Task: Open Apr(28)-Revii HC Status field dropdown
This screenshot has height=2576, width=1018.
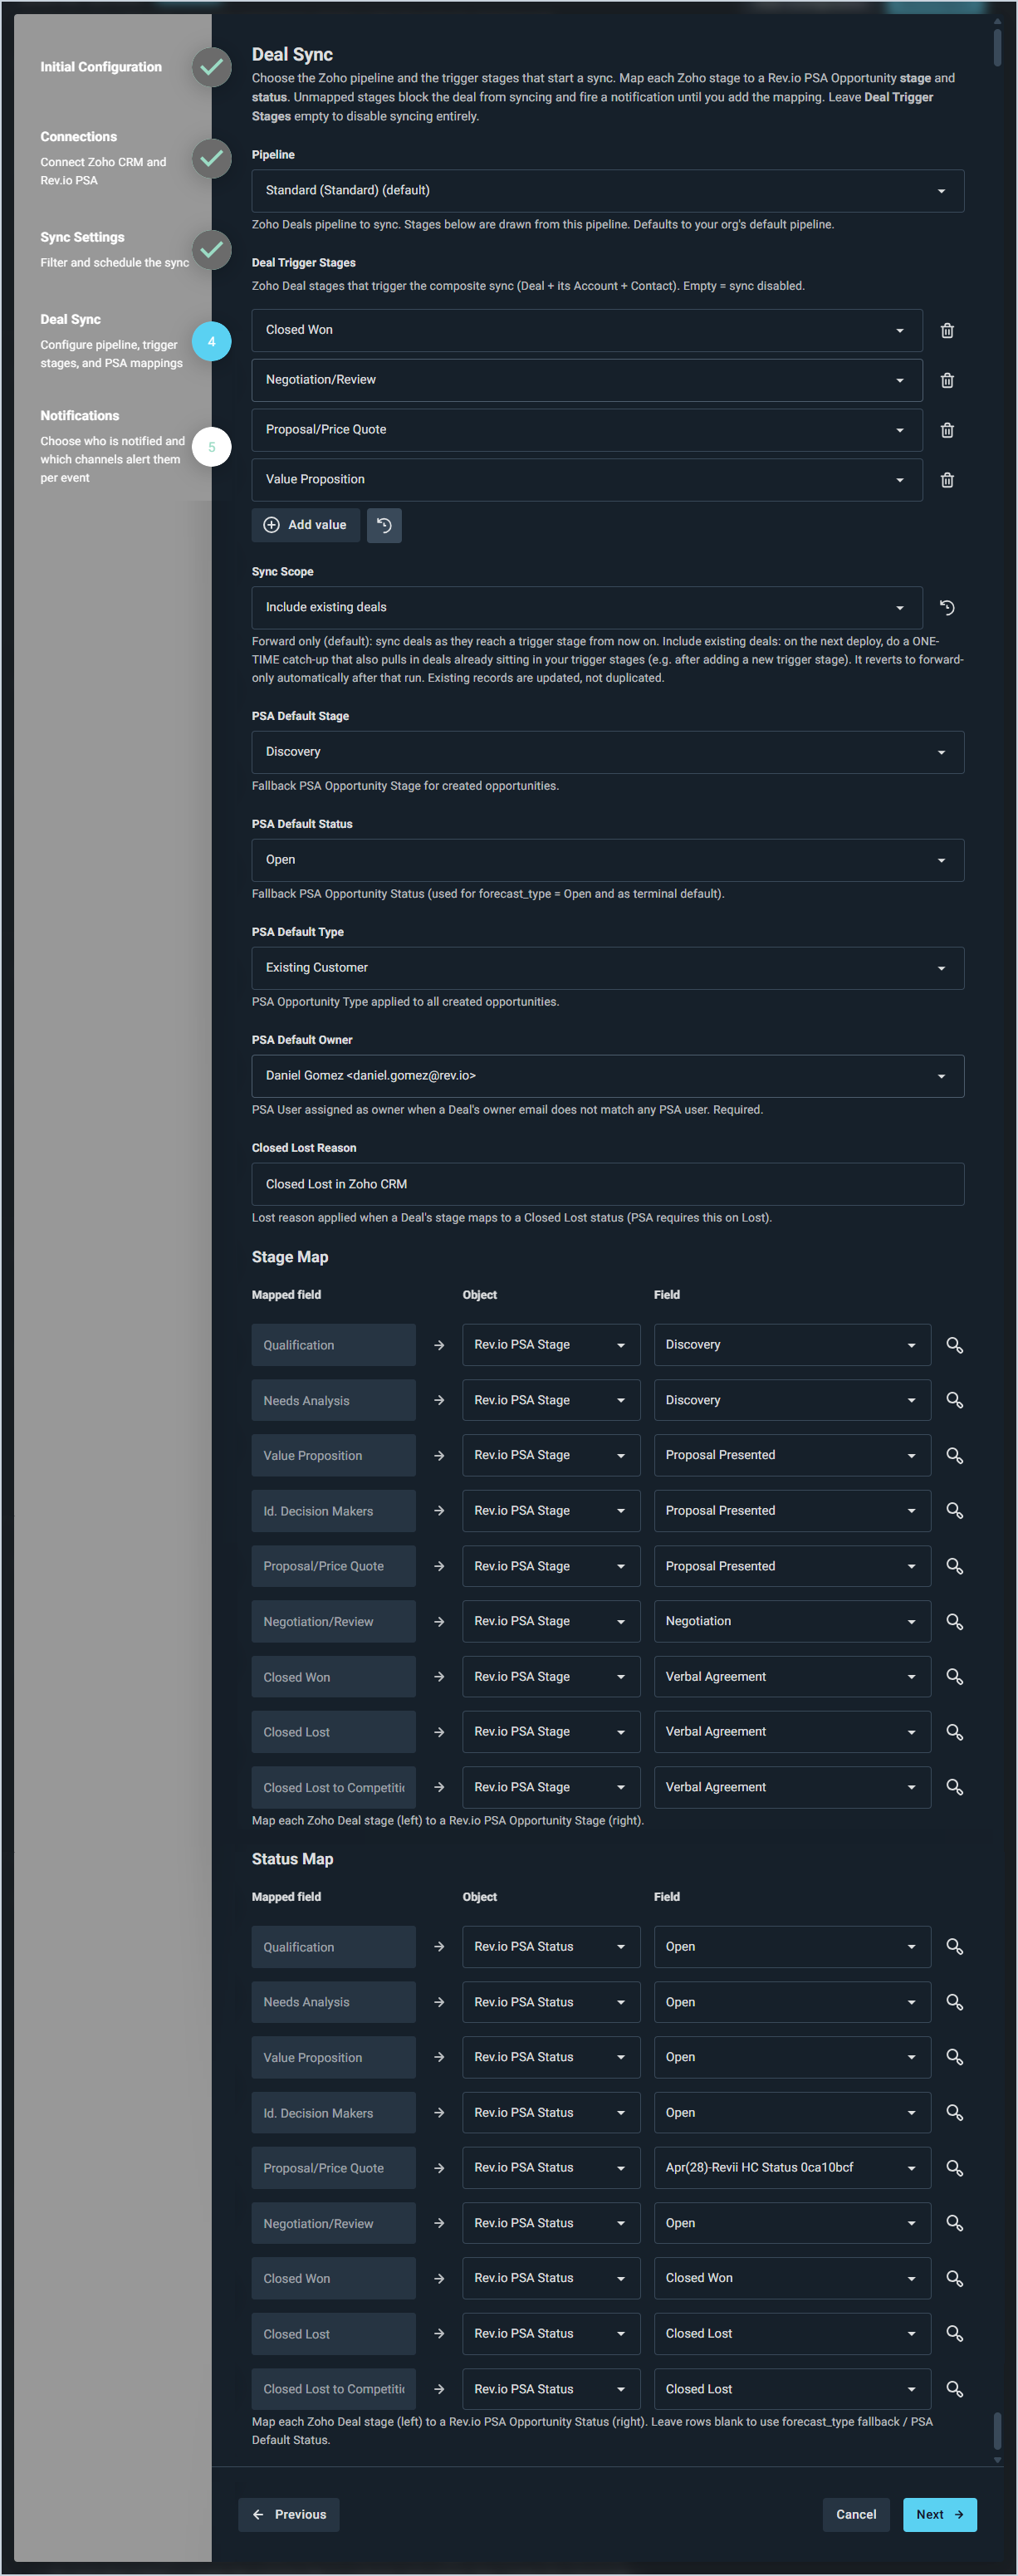Action: pyautogui.click(x=792, y=2167)
